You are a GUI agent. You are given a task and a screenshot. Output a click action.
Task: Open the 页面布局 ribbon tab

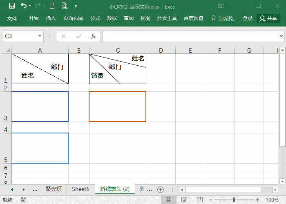73,18
